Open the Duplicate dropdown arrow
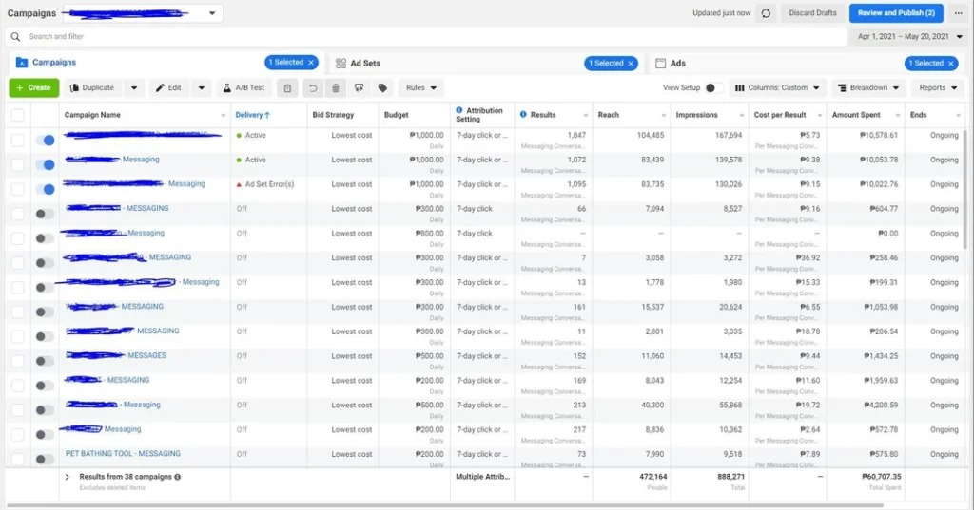Viewport: 974px width, 510px height. point(134,88)
